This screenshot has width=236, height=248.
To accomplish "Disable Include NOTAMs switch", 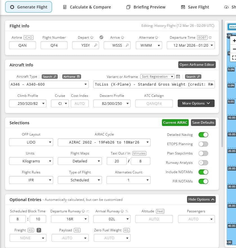I will [x=203, y=172].
